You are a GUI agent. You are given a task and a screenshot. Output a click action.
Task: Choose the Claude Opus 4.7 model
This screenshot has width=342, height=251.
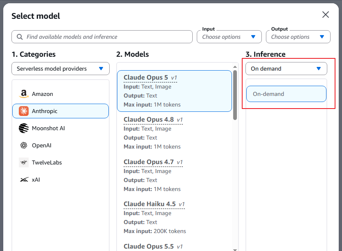174,175
